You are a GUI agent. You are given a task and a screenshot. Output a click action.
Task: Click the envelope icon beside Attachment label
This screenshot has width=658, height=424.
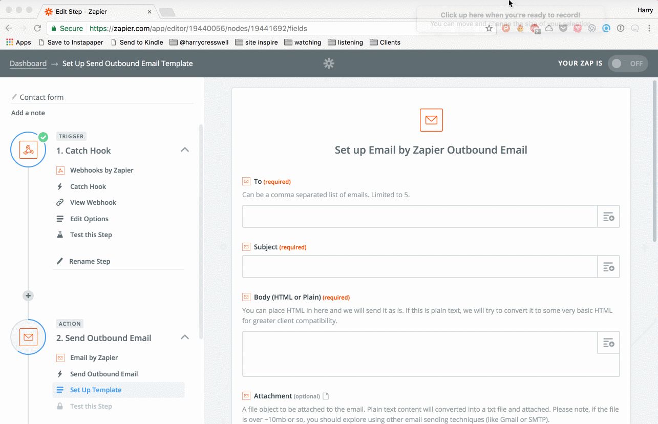(x=246, y=396)
